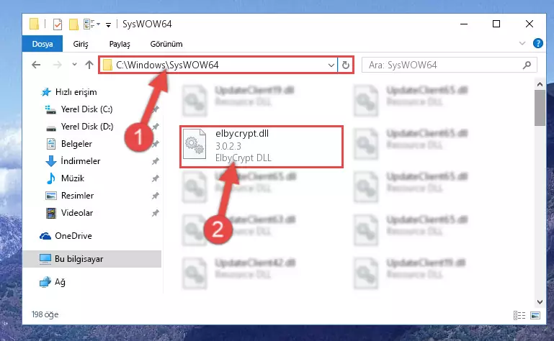The image size is (554, 341).
Task: Switch to the Paylaş ribbon tab
Action: tap(120, 44)
